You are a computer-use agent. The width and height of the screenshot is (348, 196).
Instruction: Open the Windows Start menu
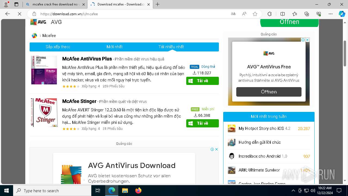tap(6, 191)
